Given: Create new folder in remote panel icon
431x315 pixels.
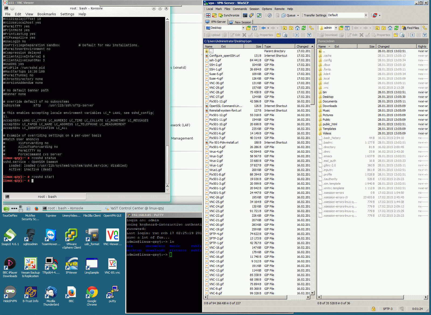Looking at the screenshot, I should click(x=396, y=35).
